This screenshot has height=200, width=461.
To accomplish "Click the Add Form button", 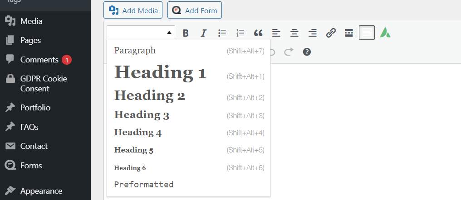I will (x=195, y=10).
